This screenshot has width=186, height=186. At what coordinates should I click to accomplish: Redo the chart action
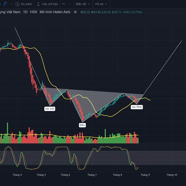(x=70, y=4)
